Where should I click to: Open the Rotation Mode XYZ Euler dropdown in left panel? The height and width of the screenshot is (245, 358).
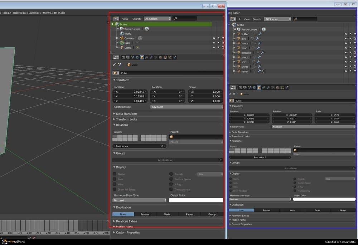186,107
